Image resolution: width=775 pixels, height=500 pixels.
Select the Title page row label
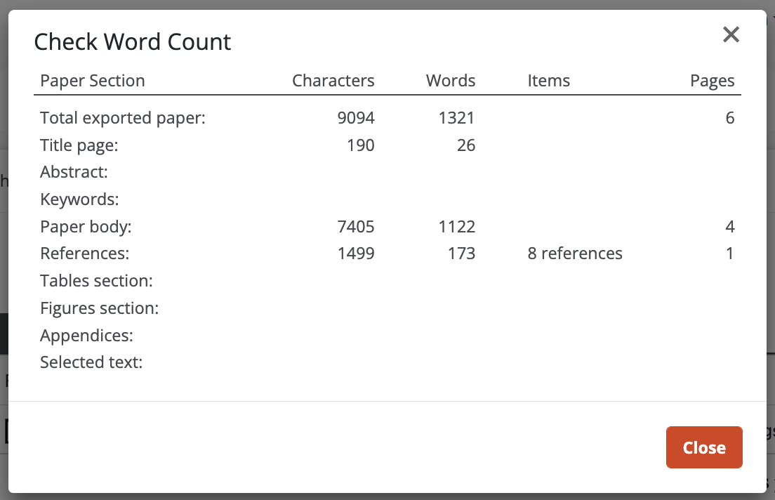pyautogui.click(x=79, y=145)
